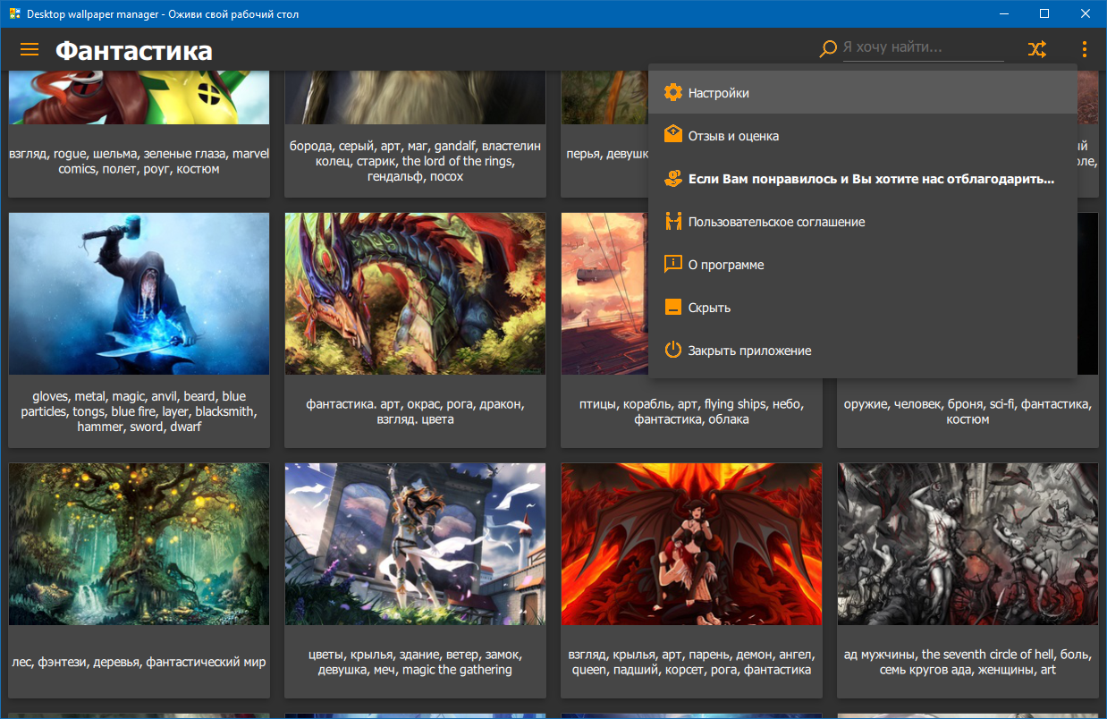Focus the Я хочу найти search field
This screenshot has height=719, width=1107.
pos(923,47)
